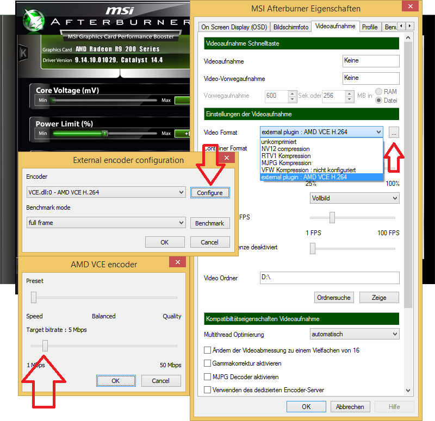
Task: Click the Ordnersuche button
Action: tap(334, 297)
